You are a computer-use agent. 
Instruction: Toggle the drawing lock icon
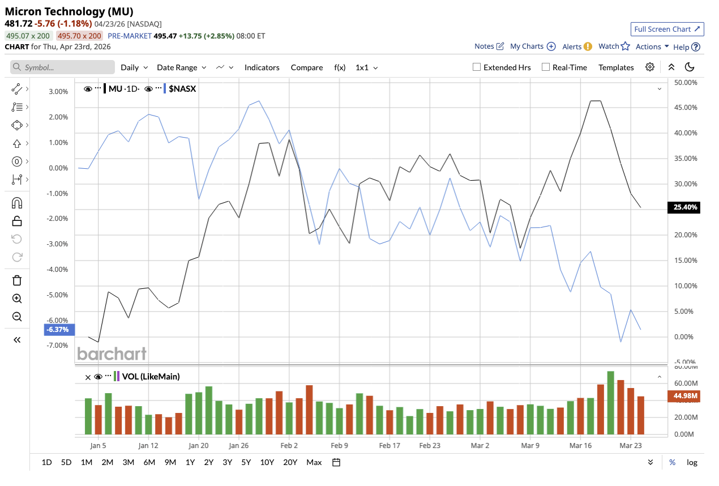[17, 221]
